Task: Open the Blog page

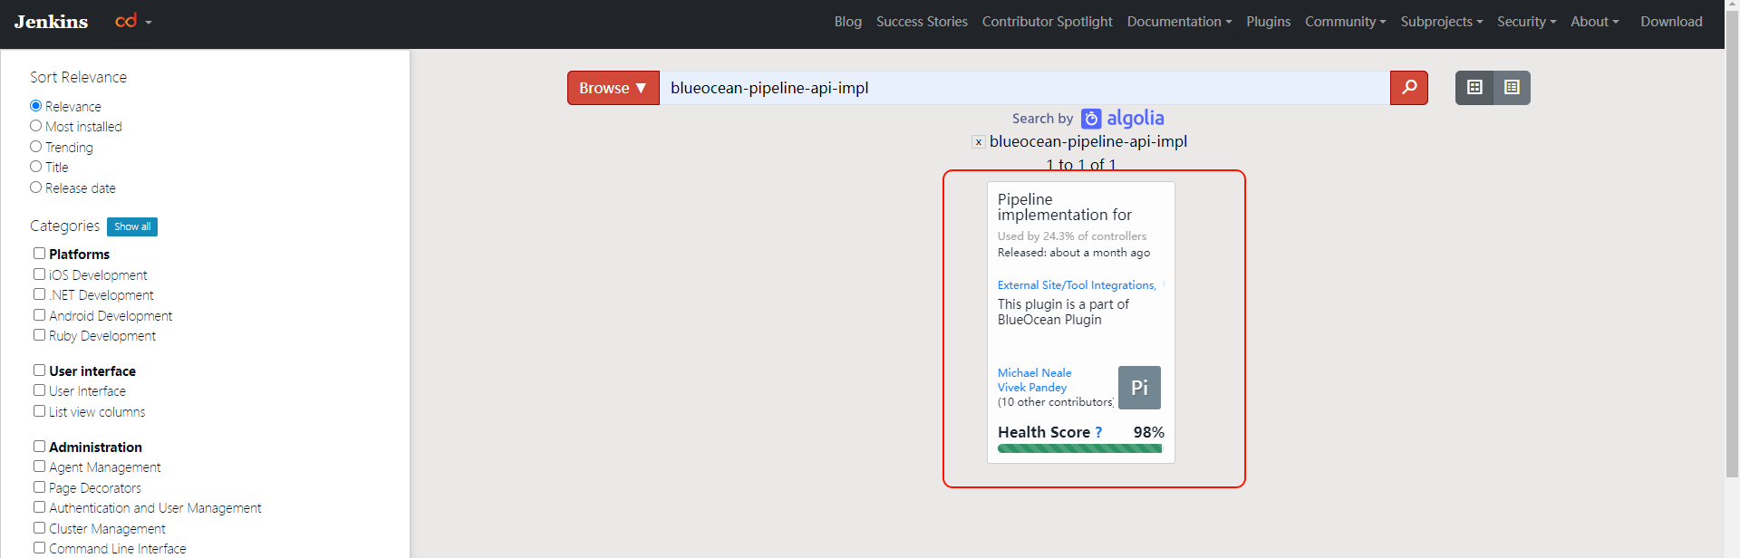Action: (848, 22)
